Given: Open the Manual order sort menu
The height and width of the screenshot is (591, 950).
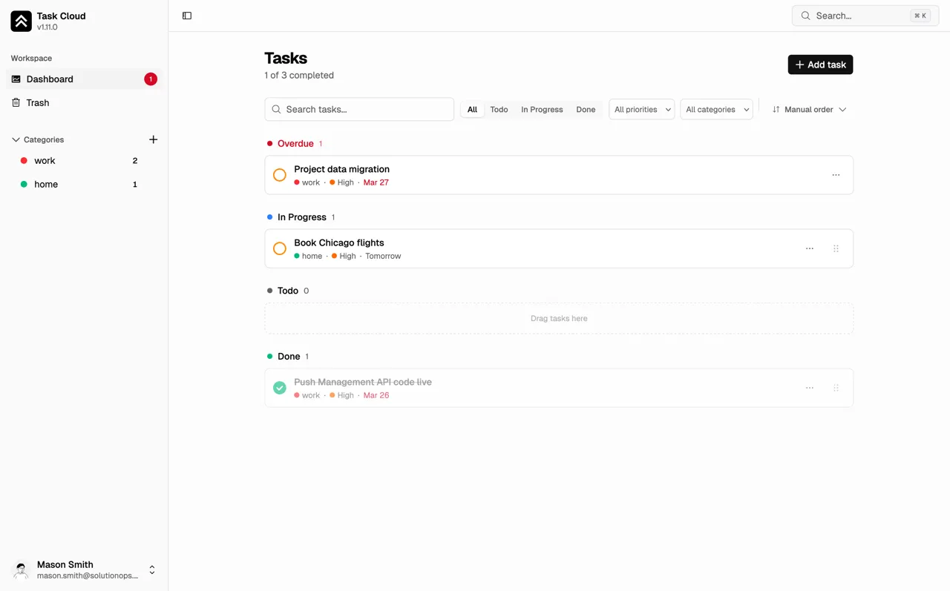Looking at the screenshot, I should click(809, 109).
